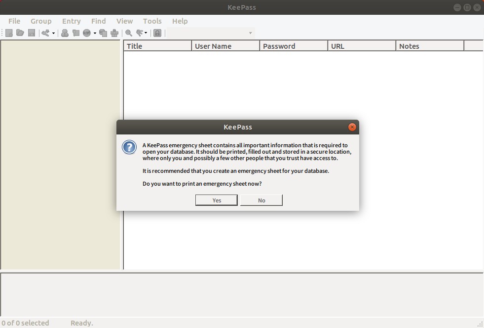
Task: Click the Show Entries keys icon
Action: click(x=140, y=33)
